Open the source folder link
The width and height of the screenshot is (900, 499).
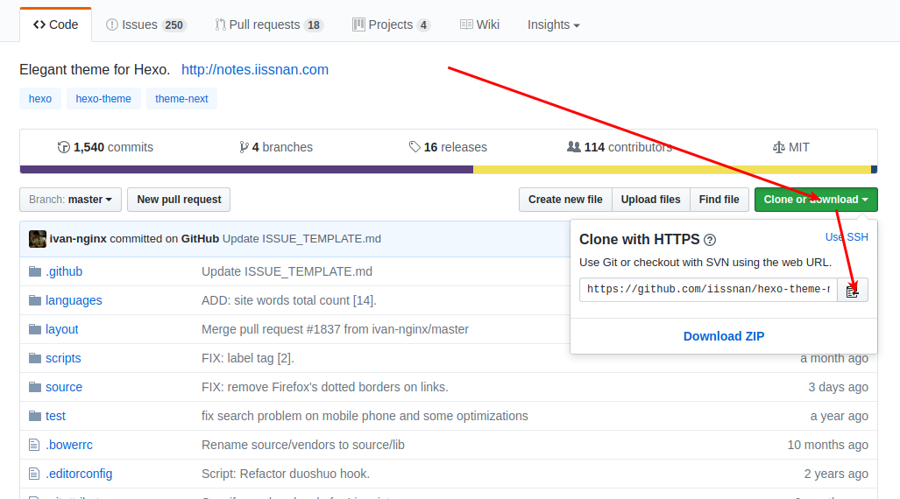coord(64,387)
